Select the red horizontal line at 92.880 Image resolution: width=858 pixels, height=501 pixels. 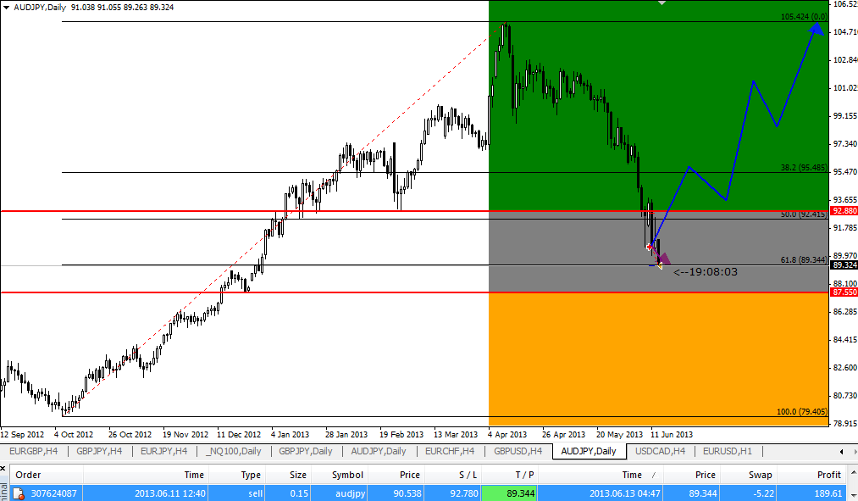click(254, 211)
